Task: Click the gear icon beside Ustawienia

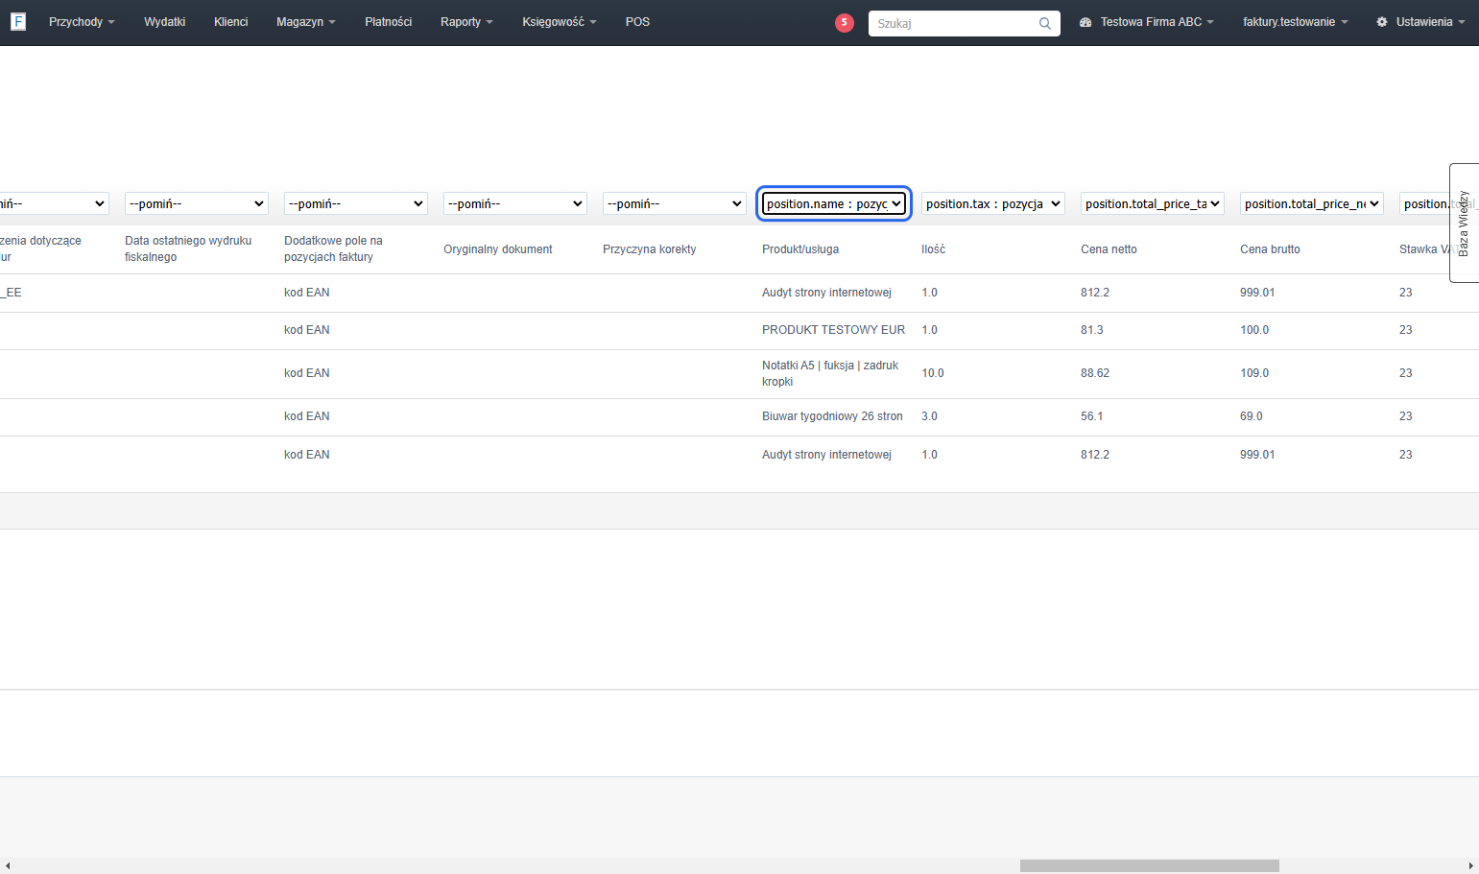Action: [1382, 22]
